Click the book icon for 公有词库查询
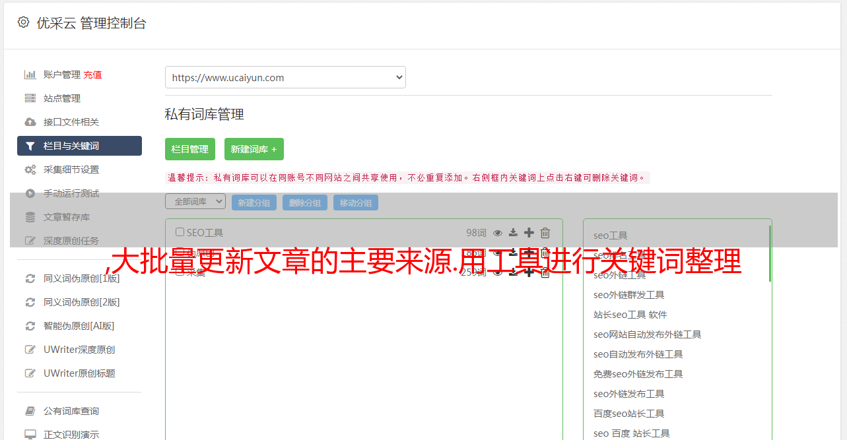 (30, 411)
